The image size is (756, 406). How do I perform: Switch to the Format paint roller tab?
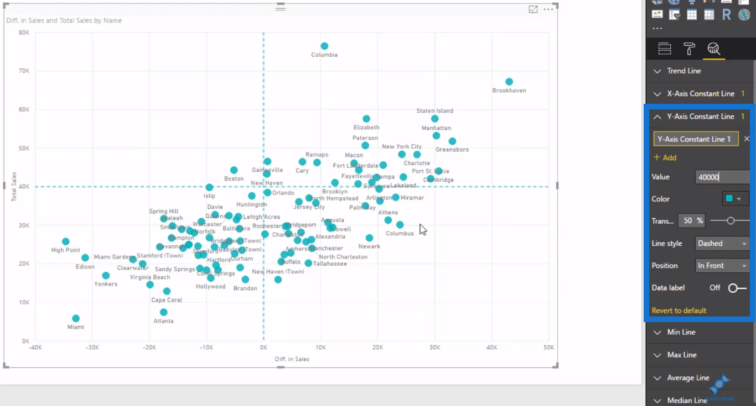(689, 49)
